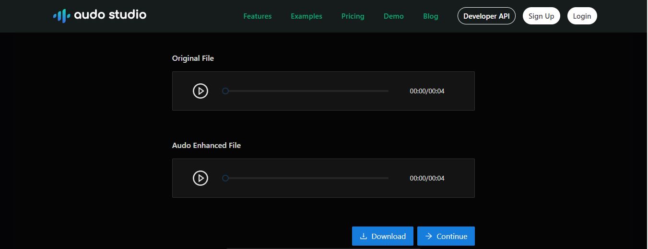This screenshot has height=249, width=648.
Task: Click the Login button
Action: tap(582, 16)
